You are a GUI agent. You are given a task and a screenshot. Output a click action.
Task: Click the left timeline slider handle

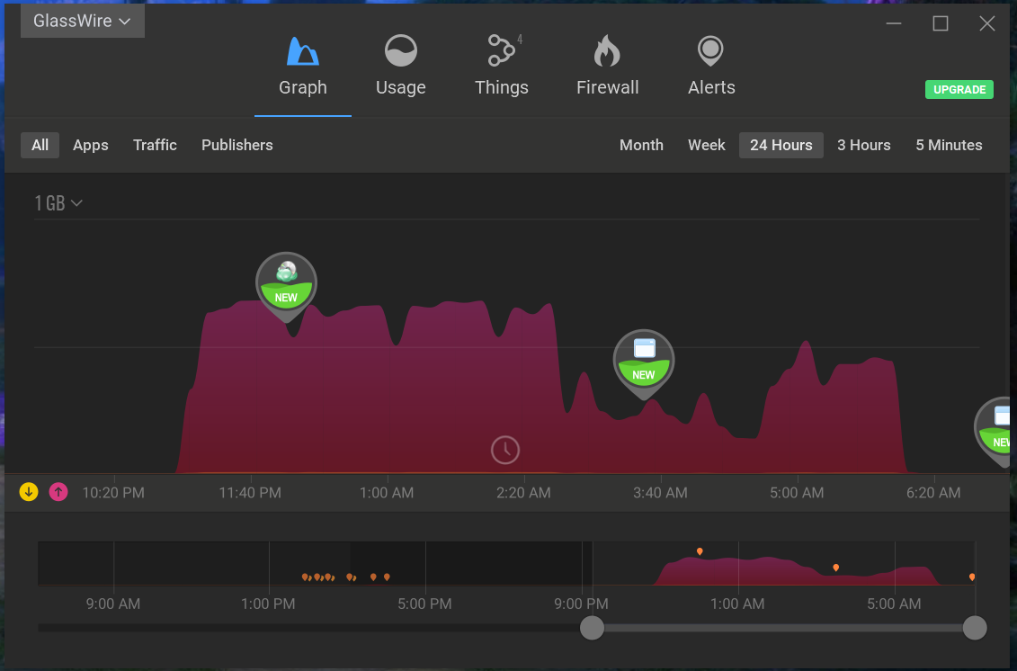point(592,628)
